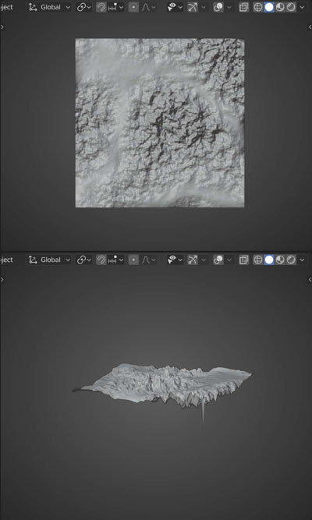
Task: Expand gizmo options arrow in top viewport
Action: coord(203,7)
